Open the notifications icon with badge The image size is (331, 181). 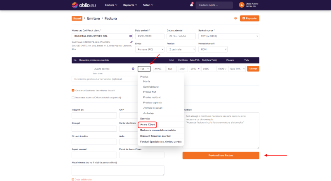point(191,5)
